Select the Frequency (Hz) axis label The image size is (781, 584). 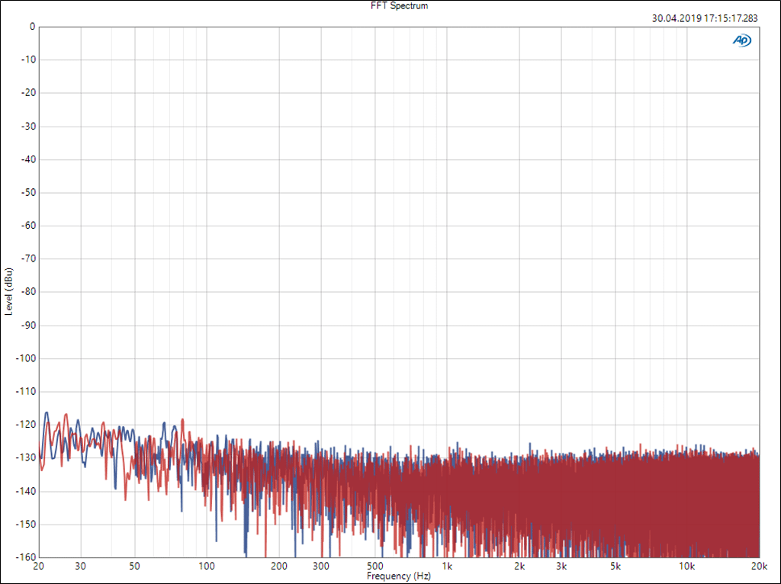(x=398, y=576)
